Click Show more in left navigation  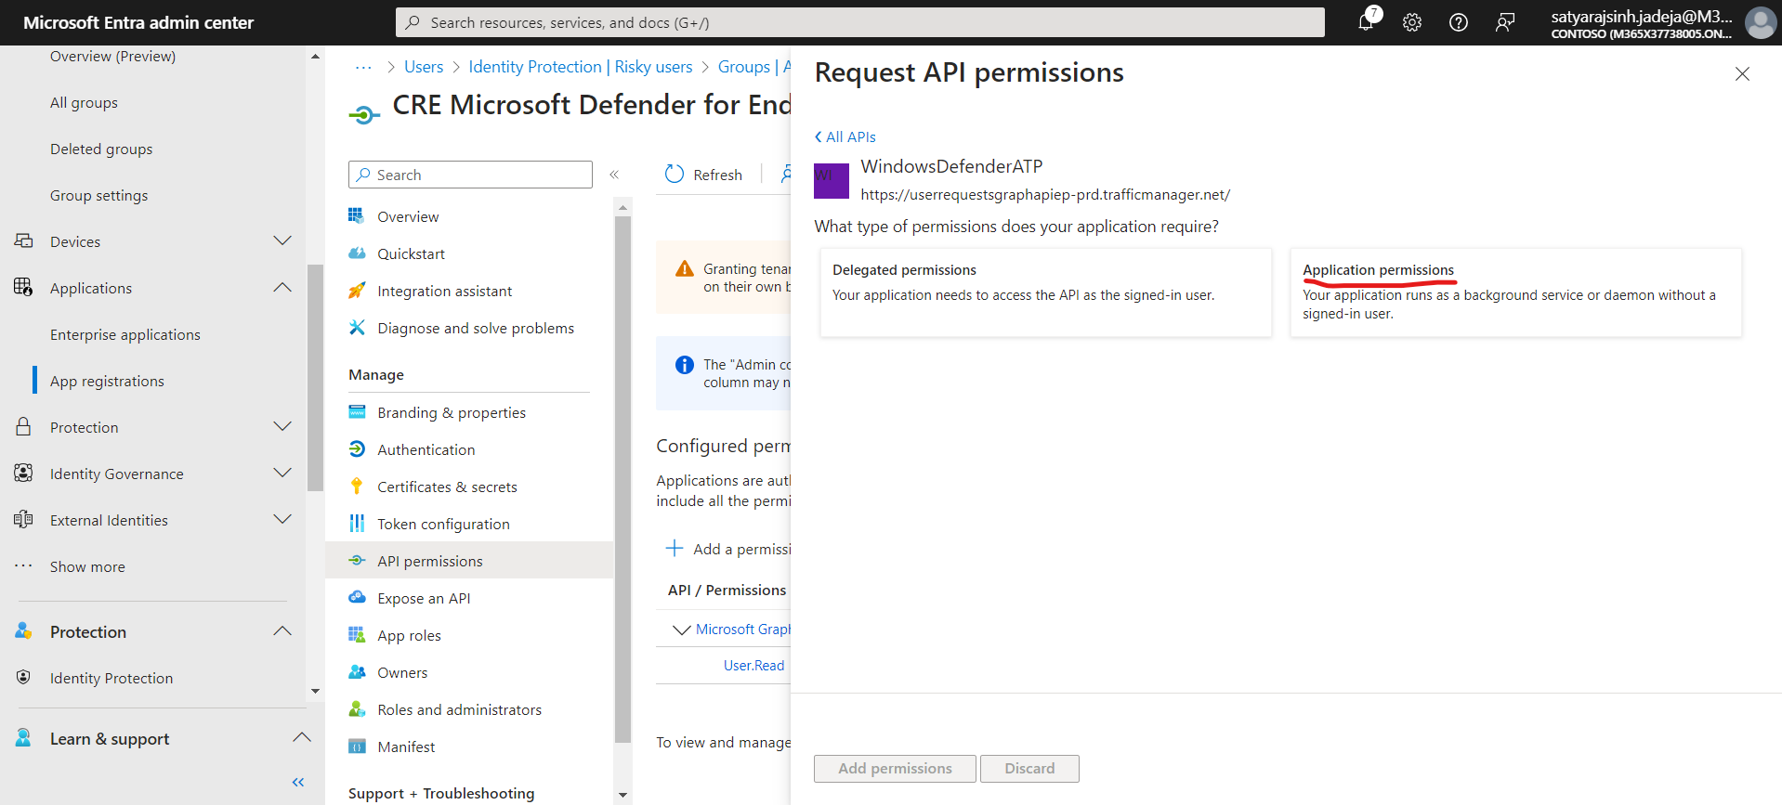pyautogui.click(x=87, y=566)
